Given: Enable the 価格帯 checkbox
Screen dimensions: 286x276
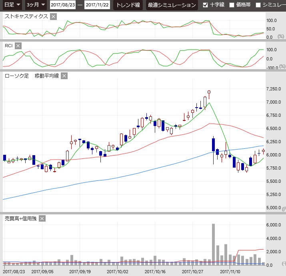Looking at the screenshot, I should click(x=232, y=5).
